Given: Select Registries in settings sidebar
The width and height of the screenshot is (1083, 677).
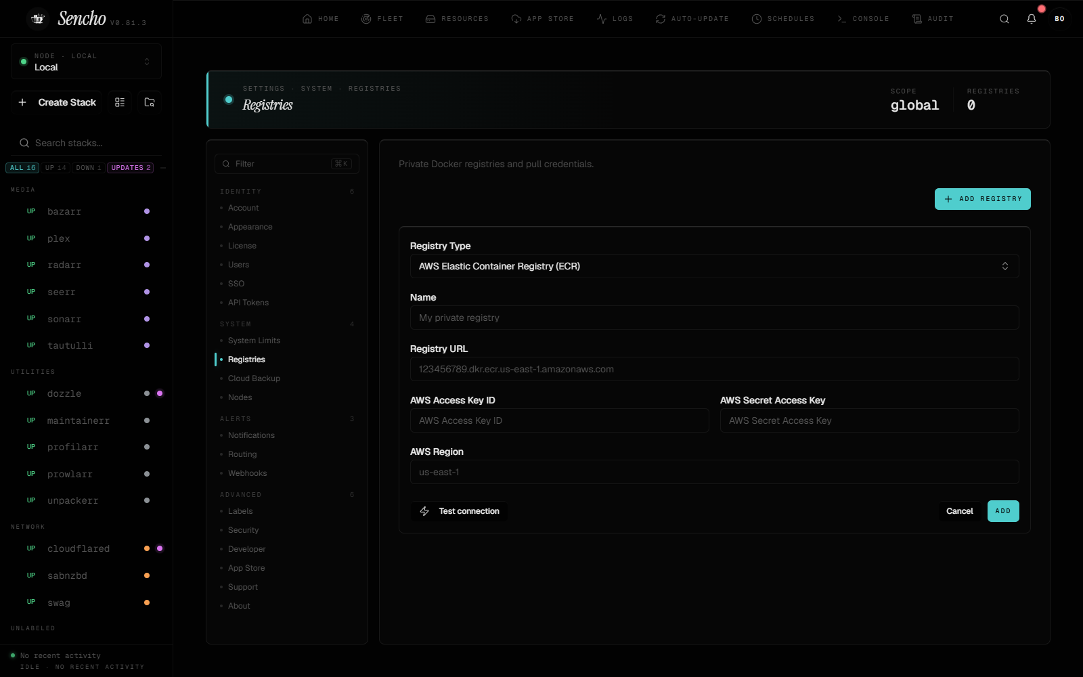Looking at the screenshot, I should [x=287, y=359].
